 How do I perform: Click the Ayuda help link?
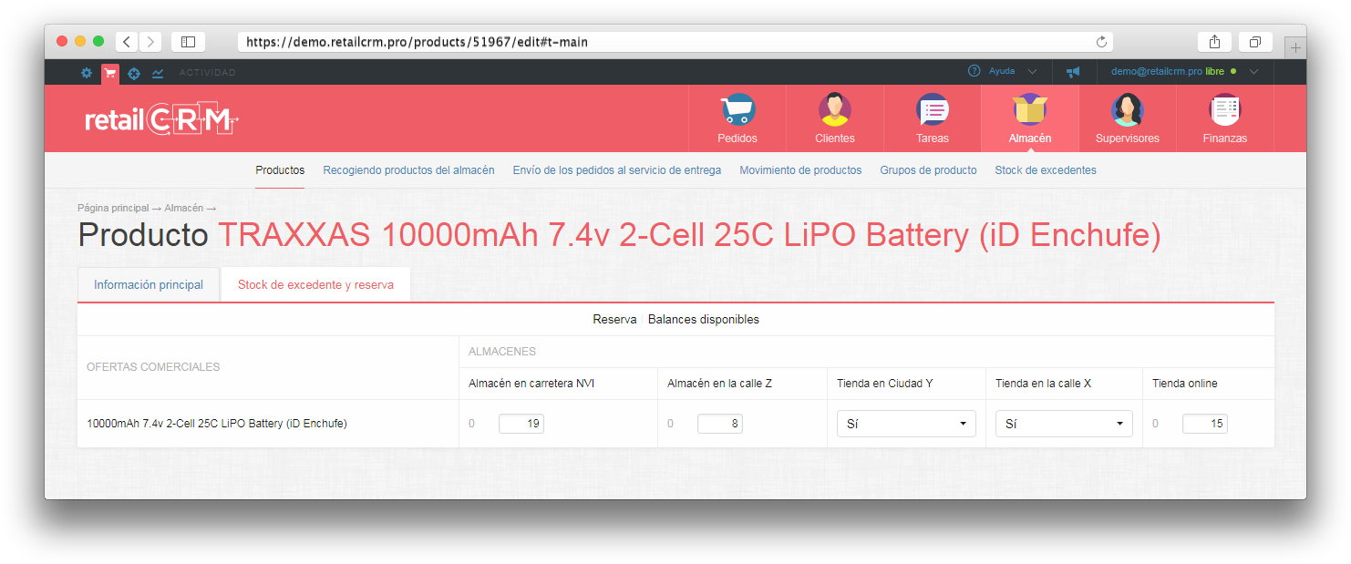(x=1002, y=71)
